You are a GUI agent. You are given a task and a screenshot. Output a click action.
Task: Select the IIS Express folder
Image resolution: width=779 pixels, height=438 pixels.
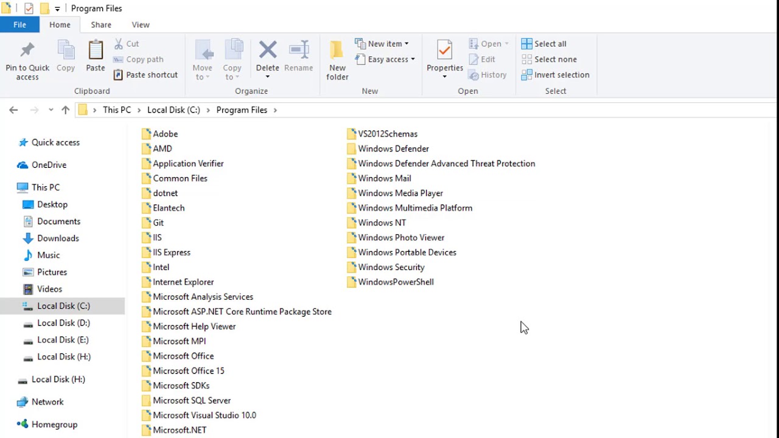tap(166, 252)
